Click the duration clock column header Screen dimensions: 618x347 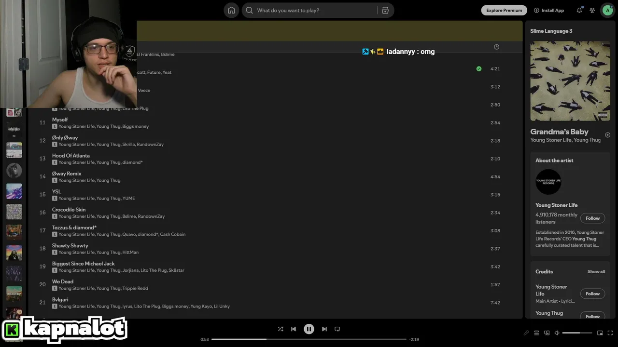496,47
